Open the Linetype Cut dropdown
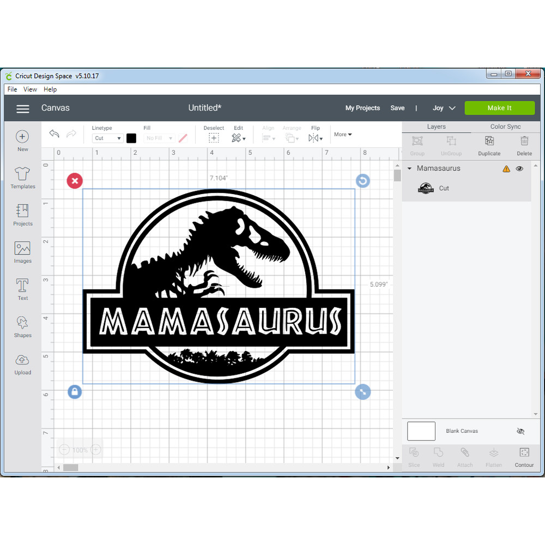 [107, 138]
